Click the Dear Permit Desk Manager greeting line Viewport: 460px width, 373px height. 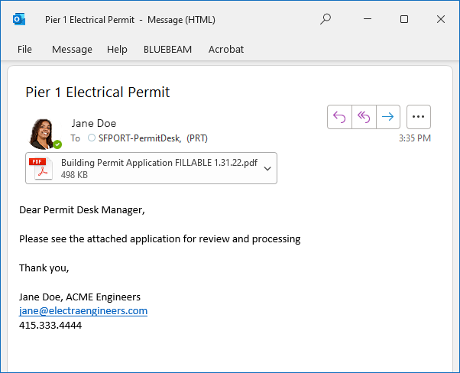[82, 210]
